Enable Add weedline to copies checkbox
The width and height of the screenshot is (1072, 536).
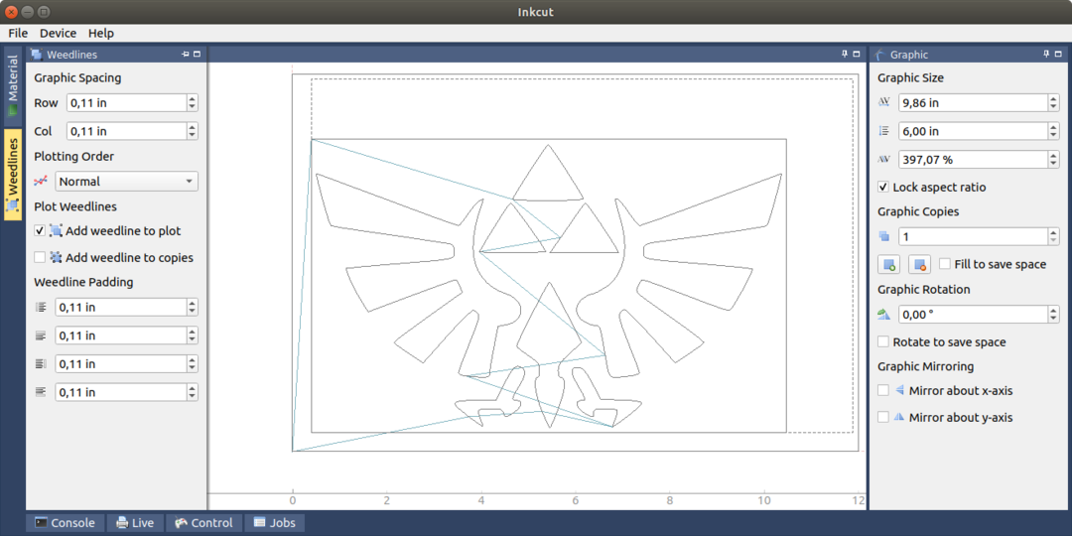tap(40, 258)
